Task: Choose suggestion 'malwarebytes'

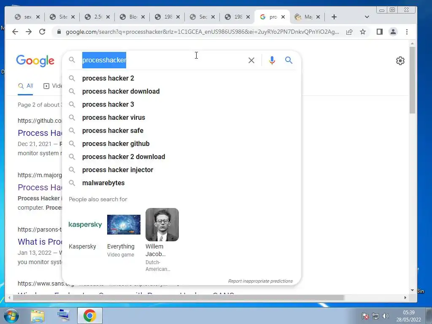Action: pos(181,183)
